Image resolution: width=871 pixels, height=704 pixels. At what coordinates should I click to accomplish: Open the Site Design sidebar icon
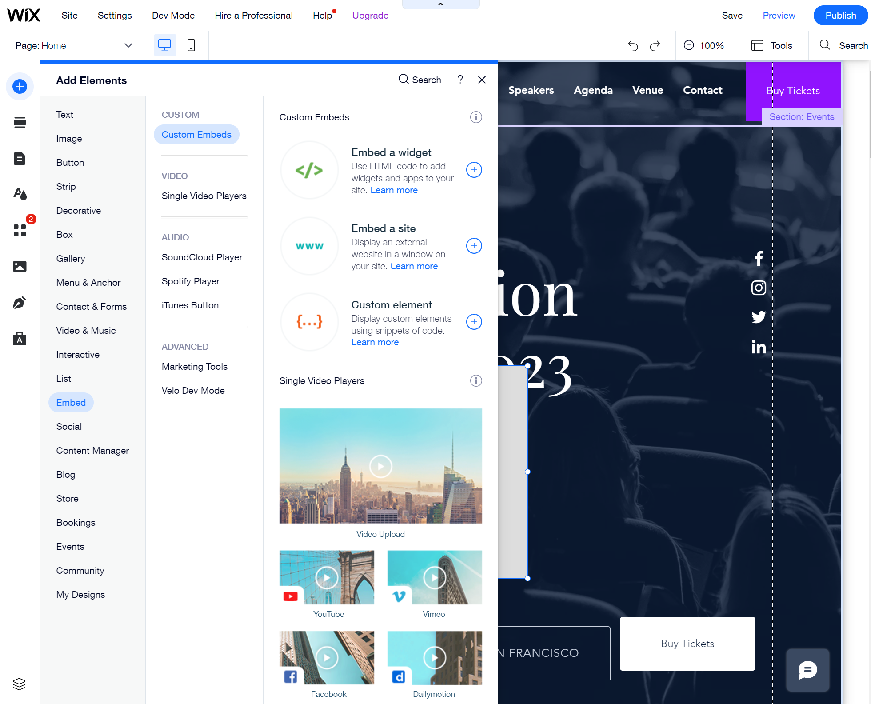pos(20,194)
